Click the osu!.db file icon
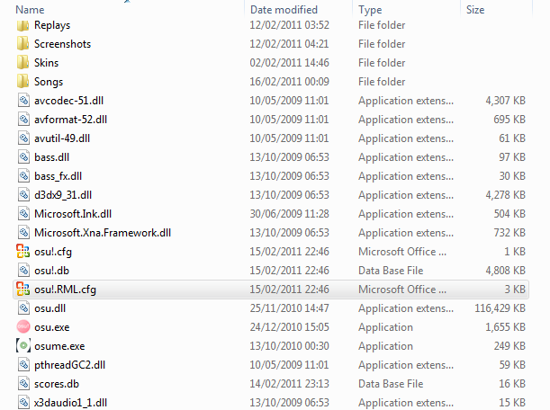 23,271
